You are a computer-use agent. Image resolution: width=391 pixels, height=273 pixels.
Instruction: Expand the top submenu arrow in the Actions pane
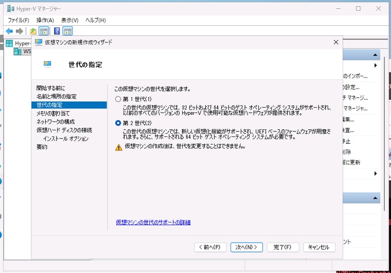point(376,65)
